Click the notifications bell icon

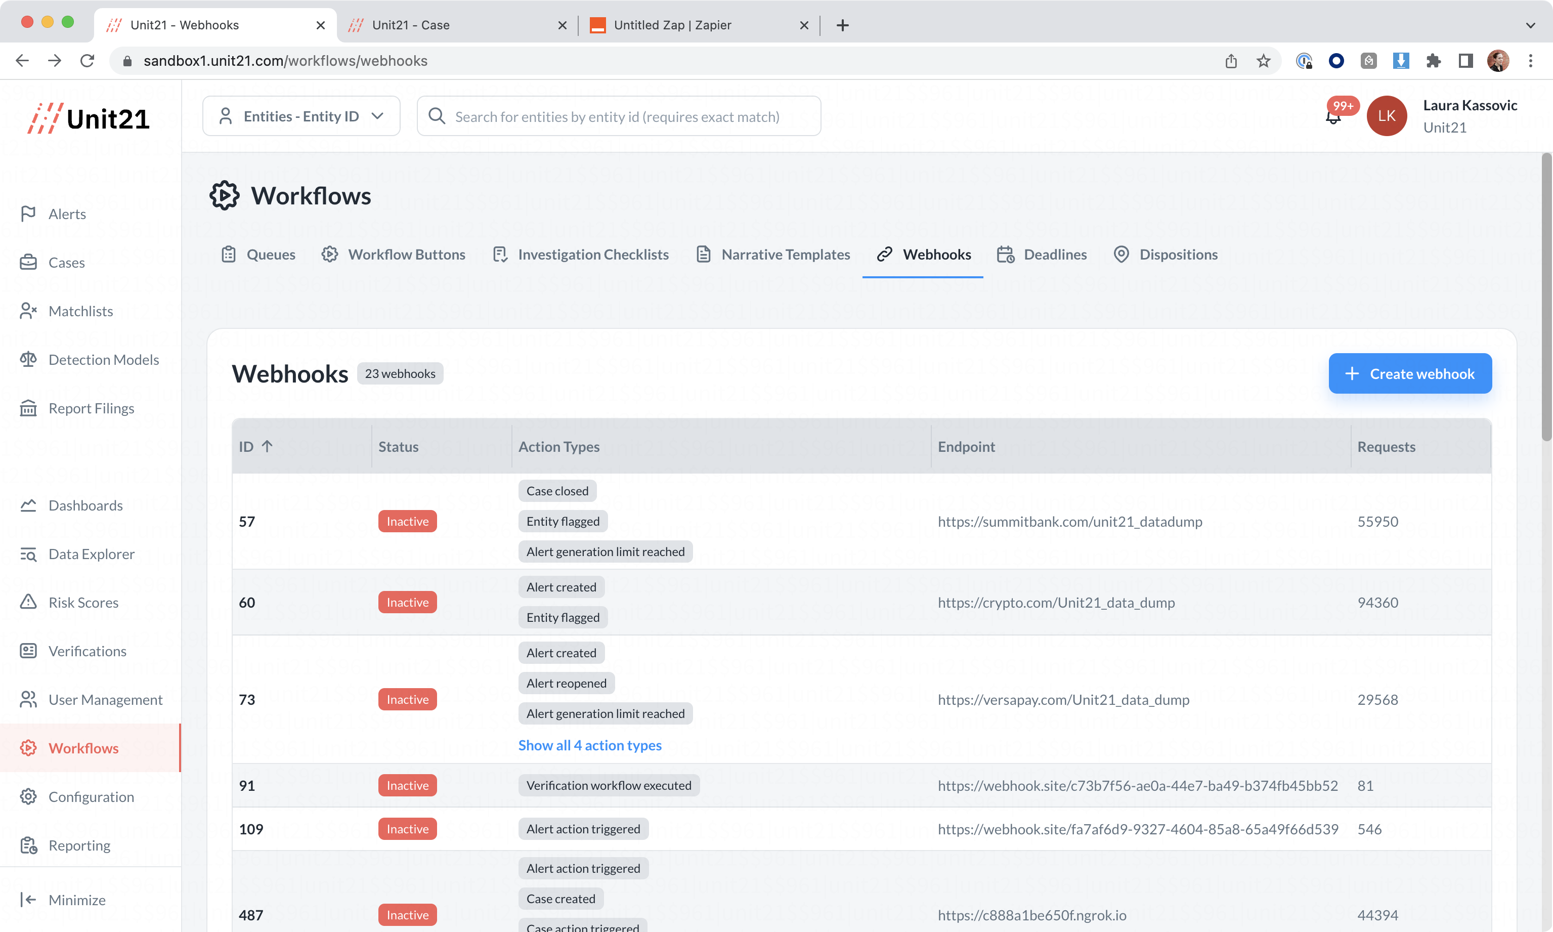pos(1332,117)
